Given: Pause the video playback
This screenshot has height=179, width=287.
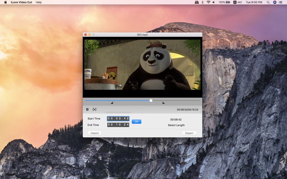Looking at the screenshot, I should pyautogui.click(x=87, y=110).
